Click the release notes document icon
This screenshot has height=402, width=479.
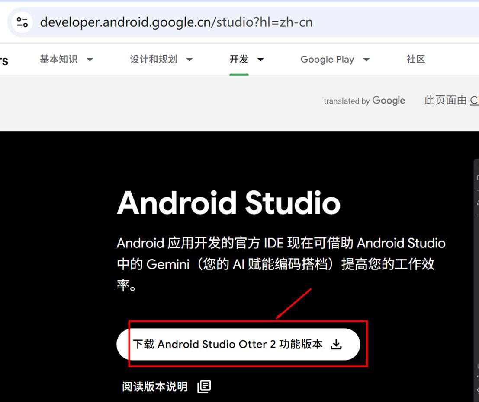pyautogui.click(x=204, y=386)
